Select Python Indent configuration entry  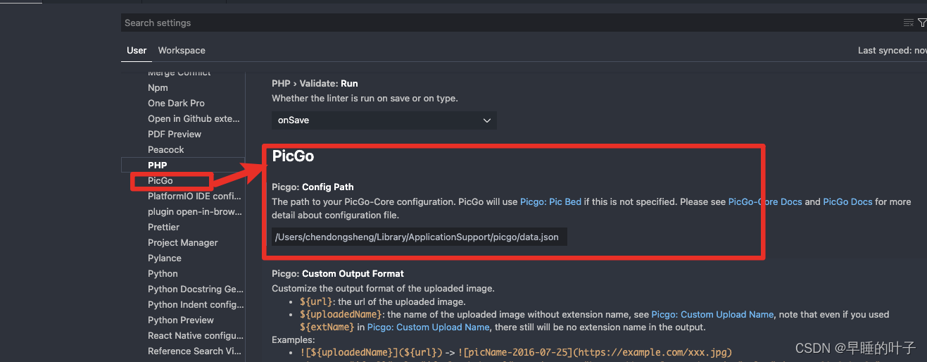click(196, 305)
